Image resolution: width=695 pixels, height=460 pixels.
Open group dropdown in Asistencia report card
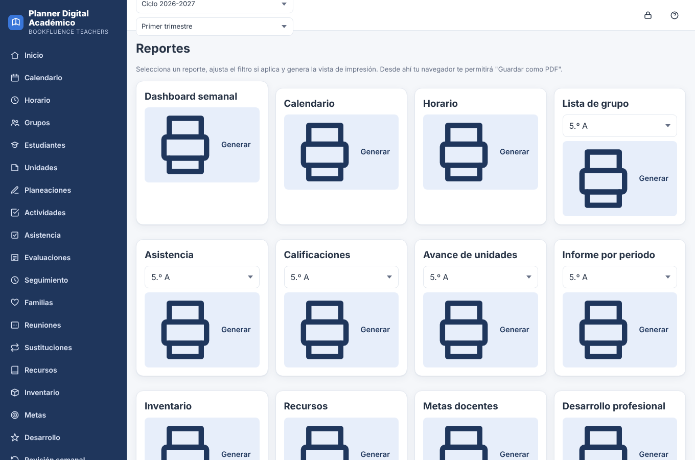coord(202,277)
